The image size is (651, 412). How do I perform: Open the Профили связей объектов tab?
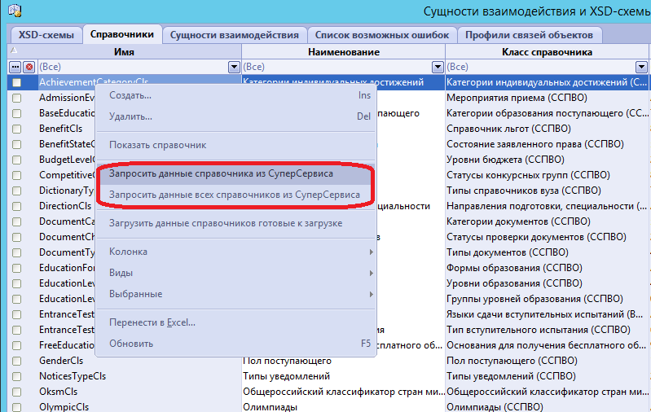529,35
